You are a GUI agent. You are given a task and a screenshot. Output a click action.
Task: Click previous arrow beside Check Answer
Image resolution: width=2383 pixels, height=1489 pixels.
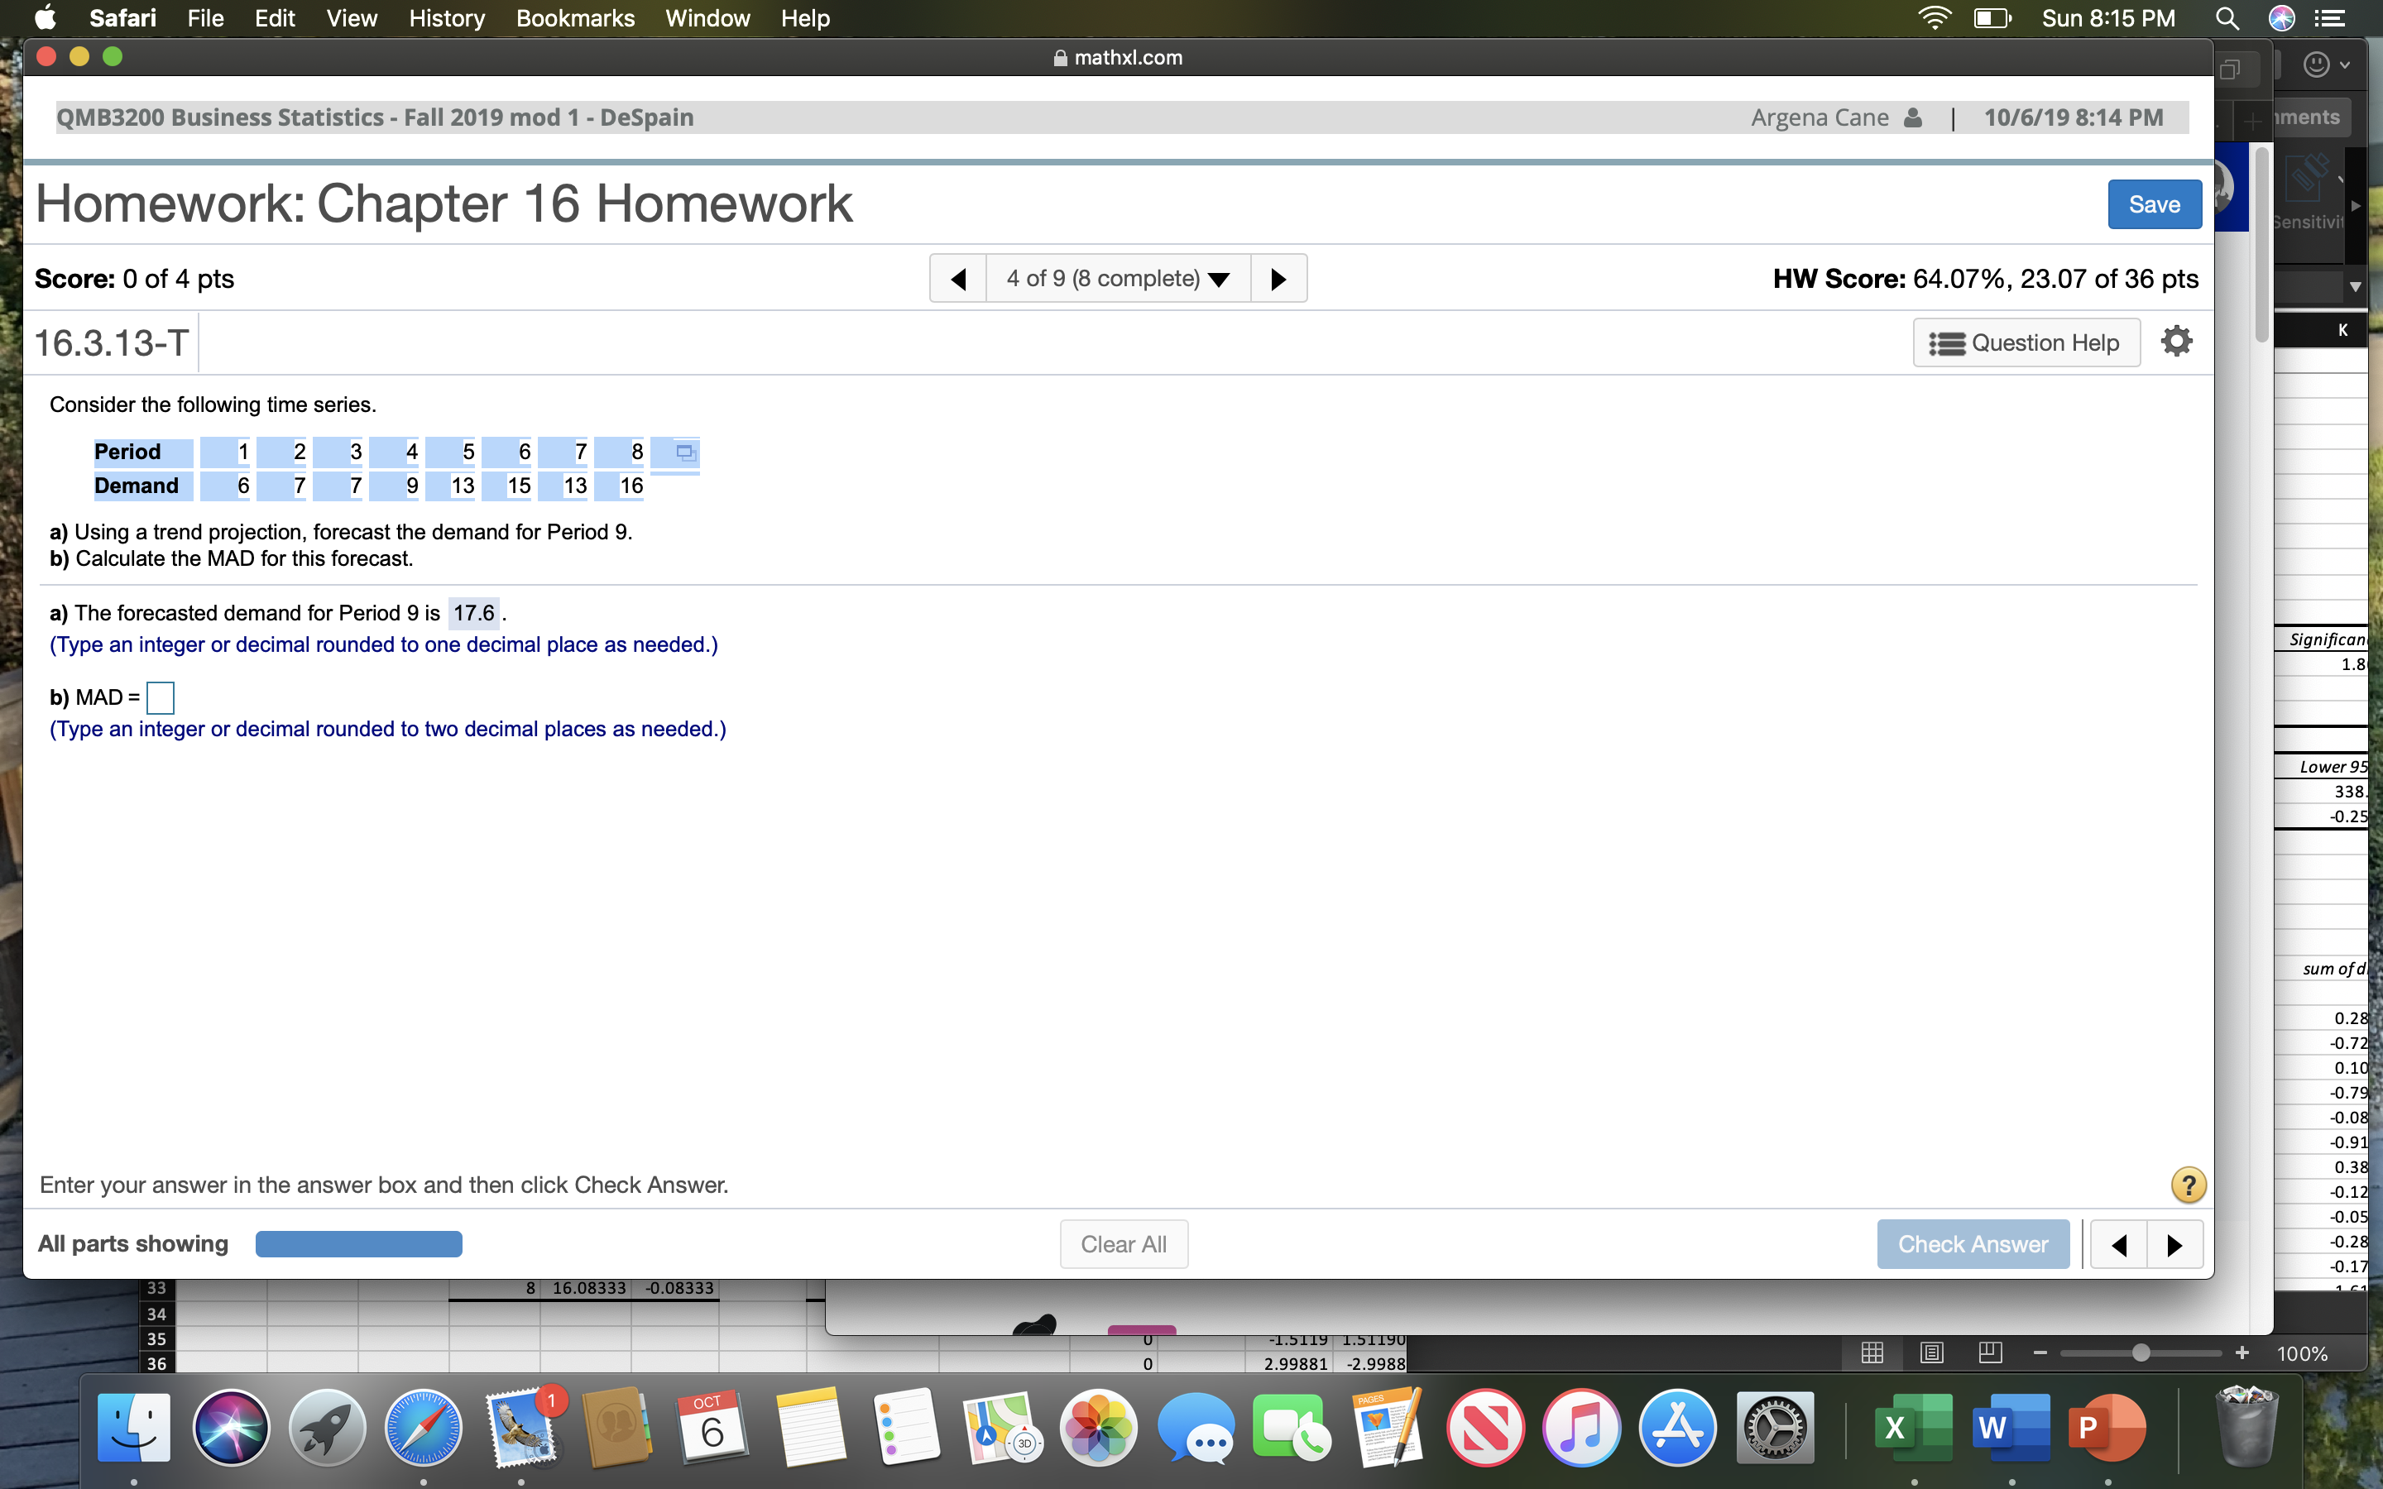[x=2119, y=1245]
